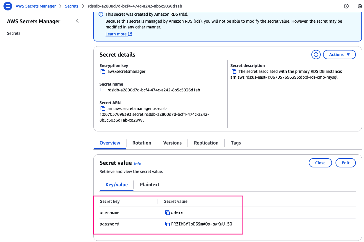Copy the secret ARN
Image resolution: width=364 pixels, height=242 pixels.
click(x=103, y=109)
